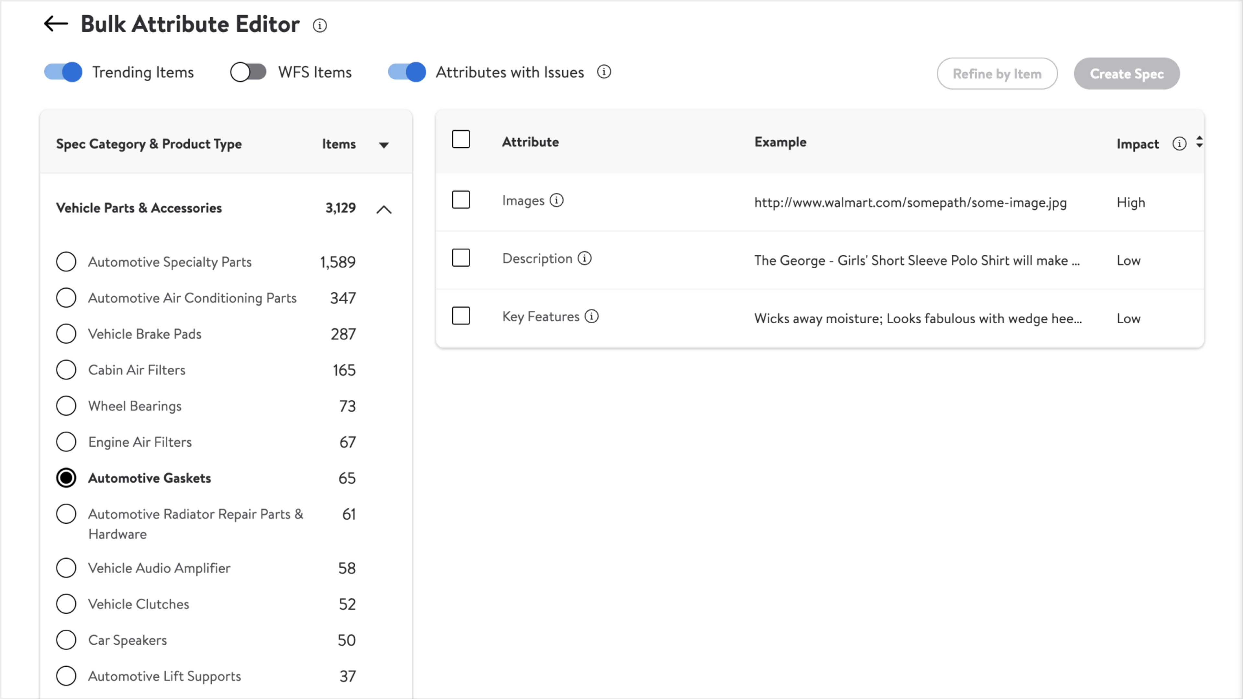
Task: Select Vehicle Brake Pads product type
Action: (x=66, y=334)
